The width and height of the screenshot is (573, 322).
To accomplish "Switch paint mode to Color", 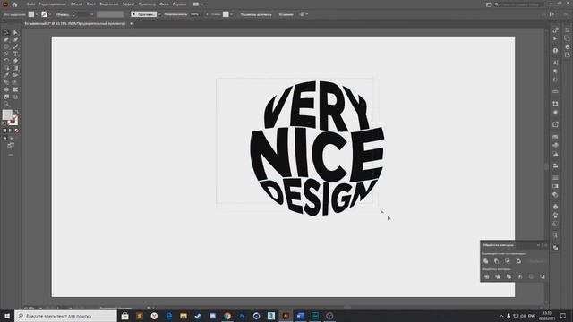I will 4,131.
